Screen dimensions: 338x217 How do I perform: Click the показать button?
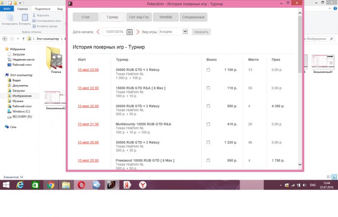coord(201,32)
